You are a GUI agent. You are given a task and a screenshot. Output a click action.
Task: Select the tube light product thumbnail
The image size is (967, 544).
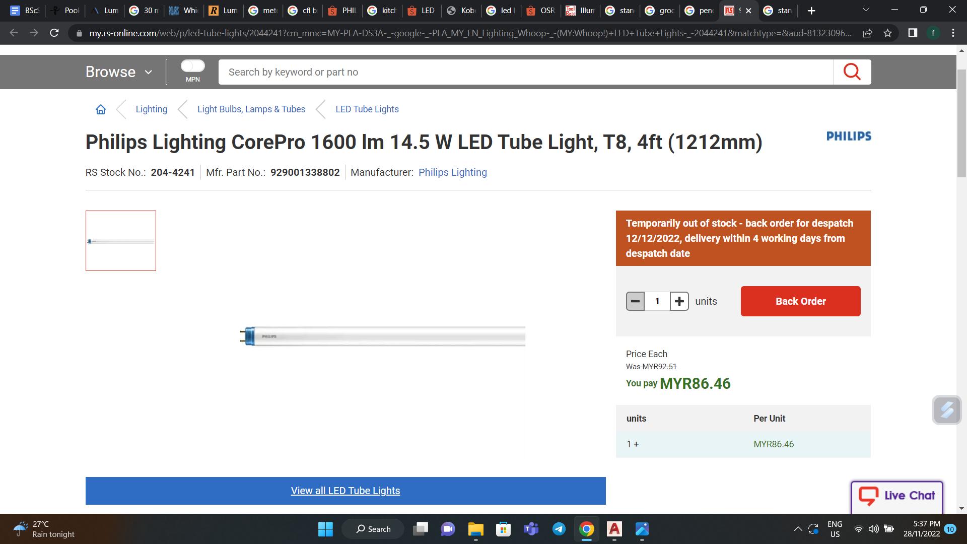tap(121, 241)
